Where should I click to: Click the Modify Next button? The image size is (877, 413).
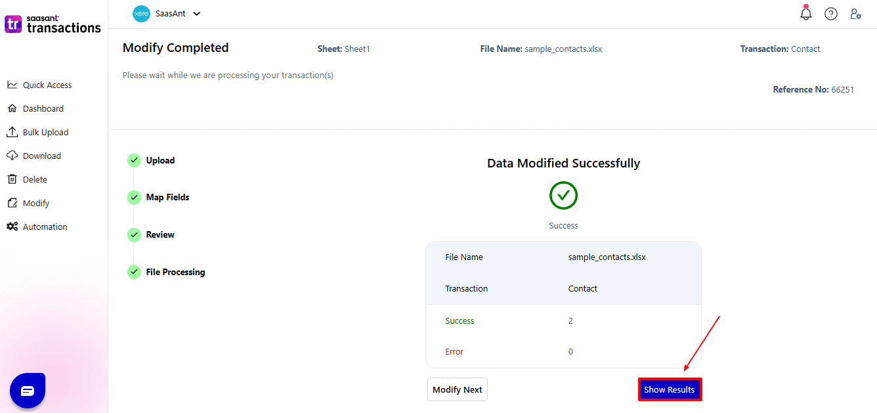click(x=457, y=389)
